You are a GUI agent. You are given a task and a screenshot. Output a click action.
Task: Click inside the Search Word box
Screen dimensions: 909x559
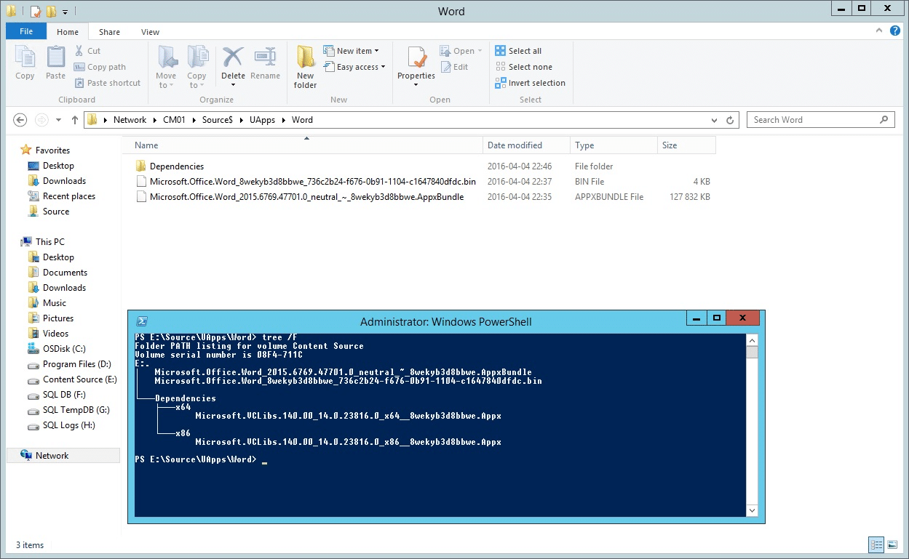pos(814,119)
